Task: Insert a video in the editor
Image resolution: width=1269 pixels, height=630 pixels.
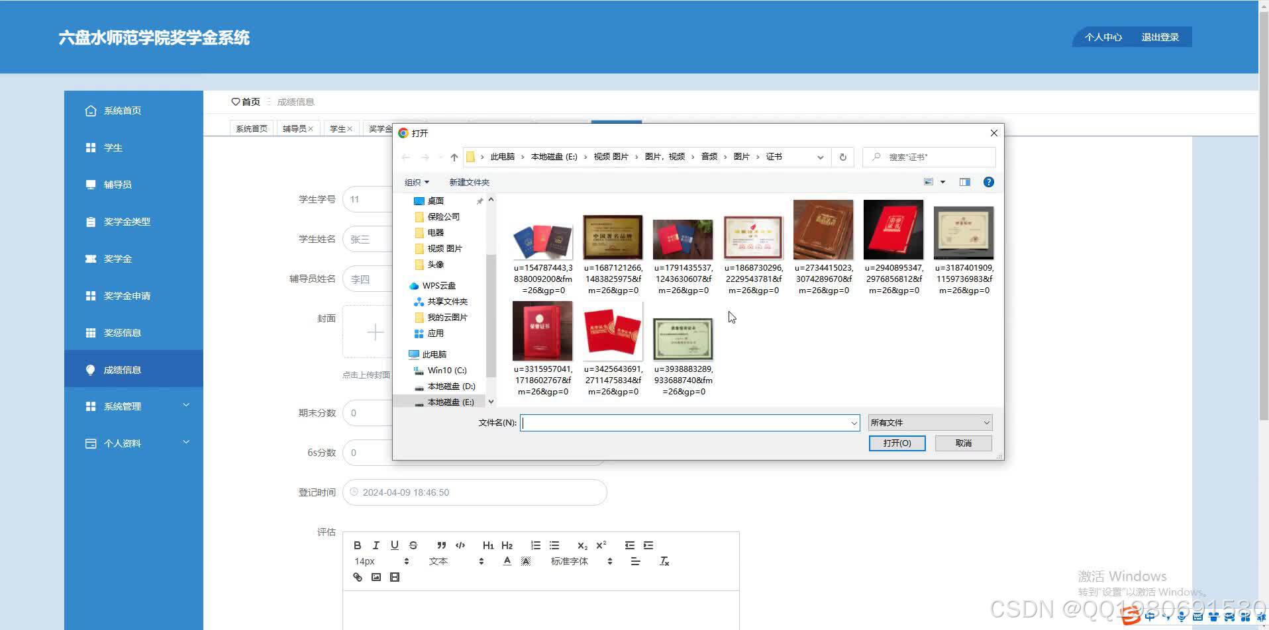Action: coord(395,577)
